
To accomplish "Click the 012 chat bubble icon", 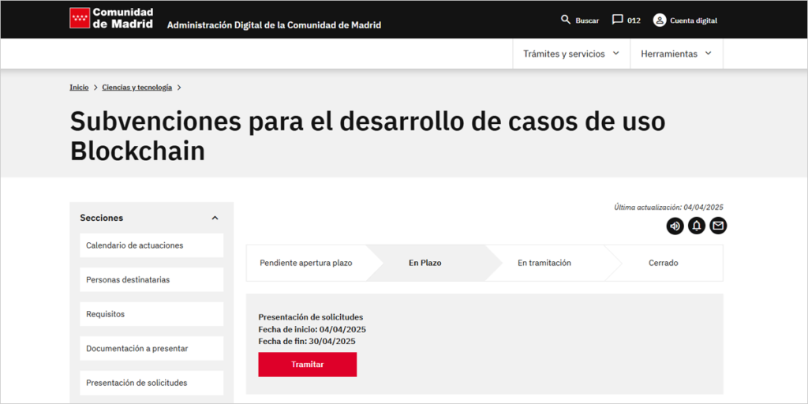I will [x=618, y=20].
